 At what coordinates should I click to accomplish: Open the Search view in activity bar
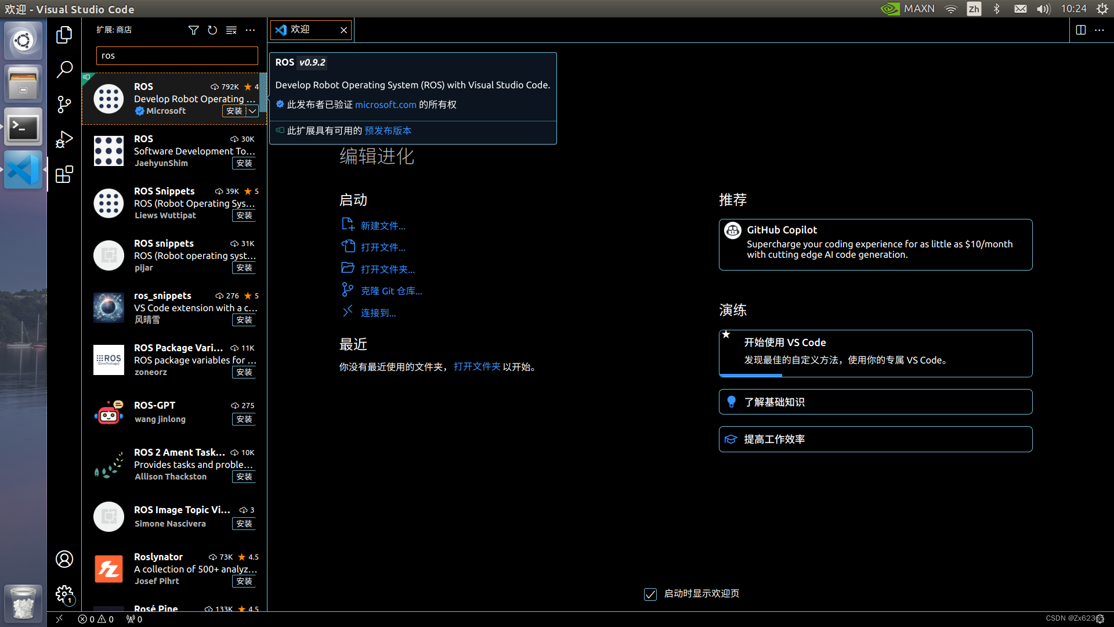point(64,70)
